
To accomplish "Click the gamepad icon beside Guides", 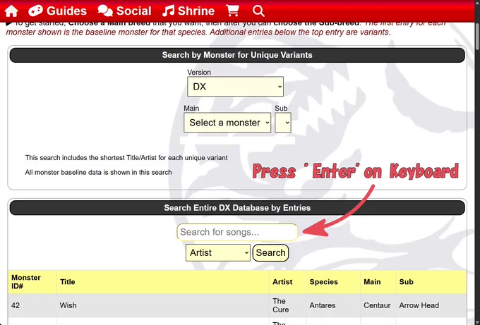I will (x=35, y=11).
